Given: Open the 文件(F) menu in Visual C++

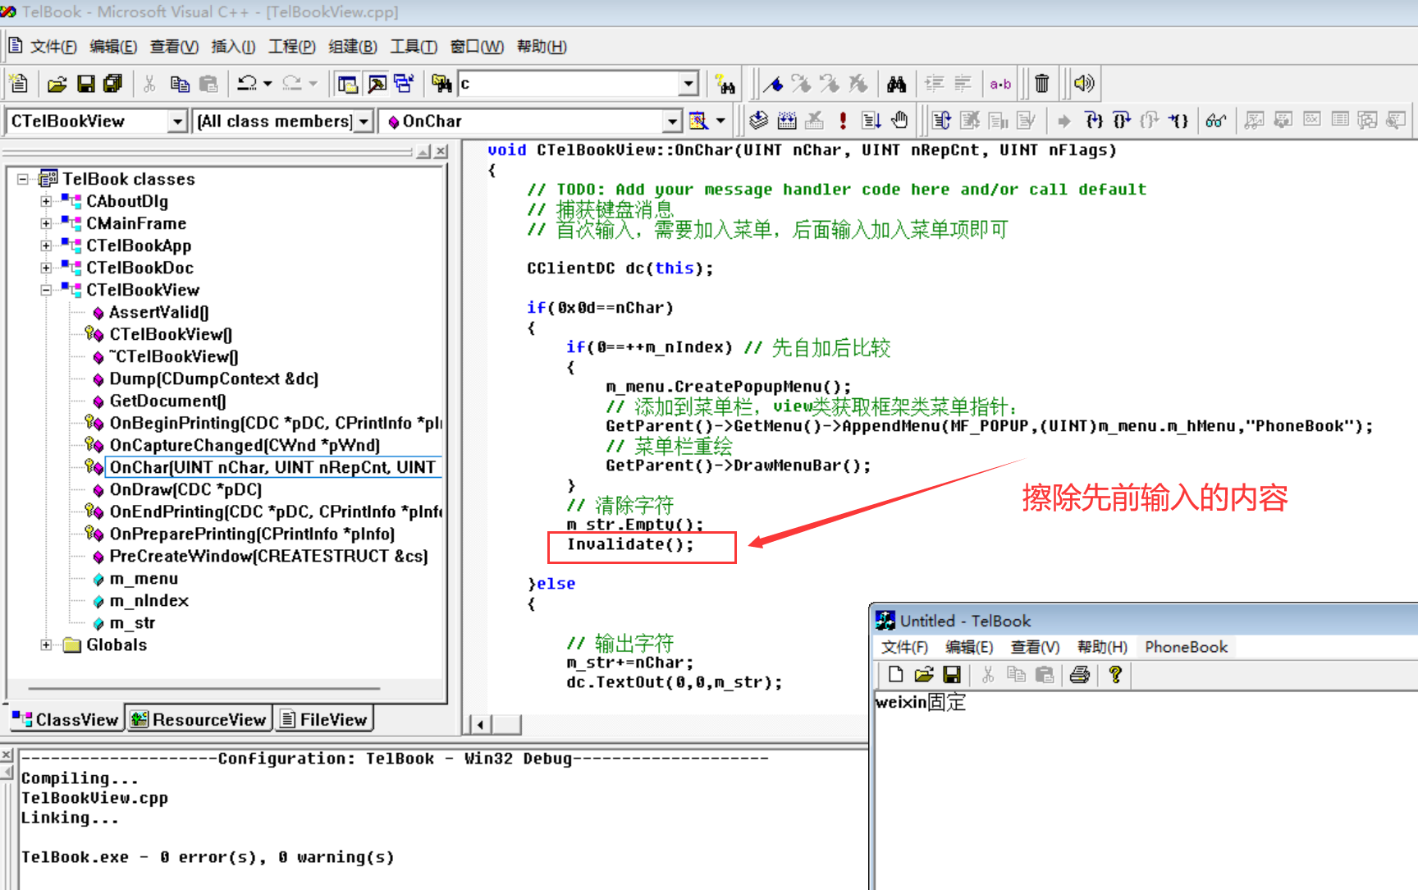Looking at the screenshot, I should click(x=53, y=47).
